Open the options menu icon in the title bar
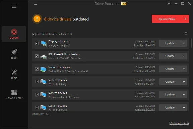The image size is (193, 129). click(169, 3)
